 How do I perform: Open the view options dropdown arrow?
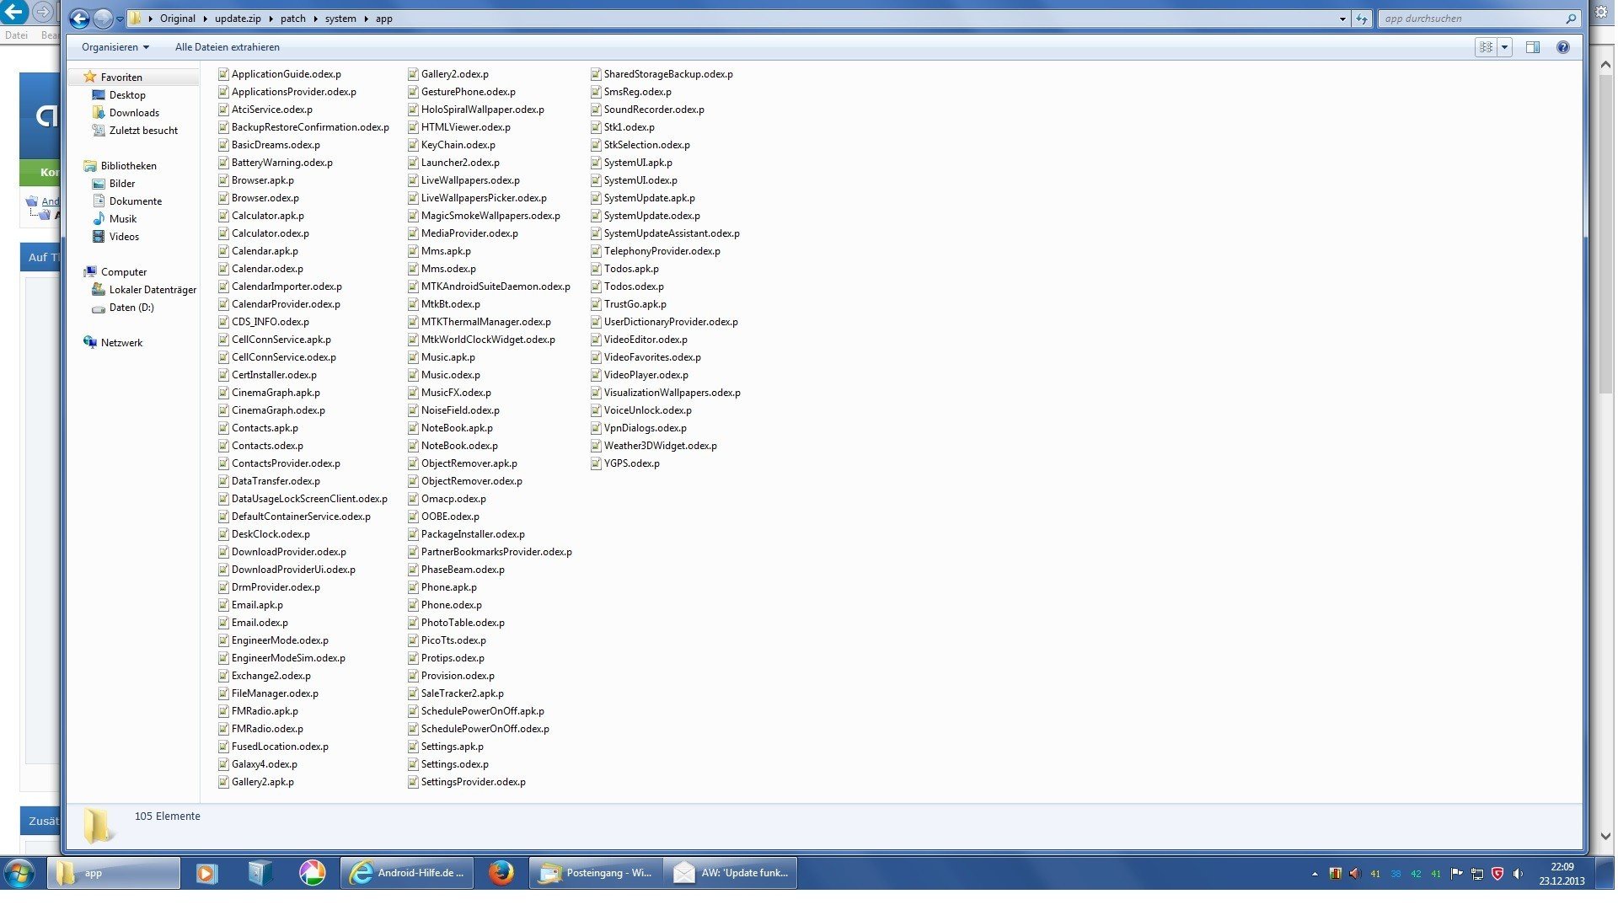coord(1504,47)
